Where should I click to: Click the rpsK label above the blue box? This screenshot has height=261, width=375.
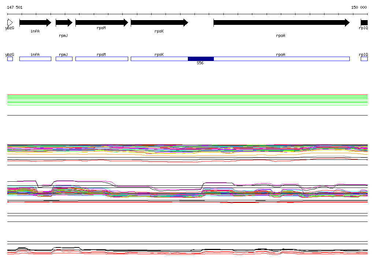(x=159, y=54)
